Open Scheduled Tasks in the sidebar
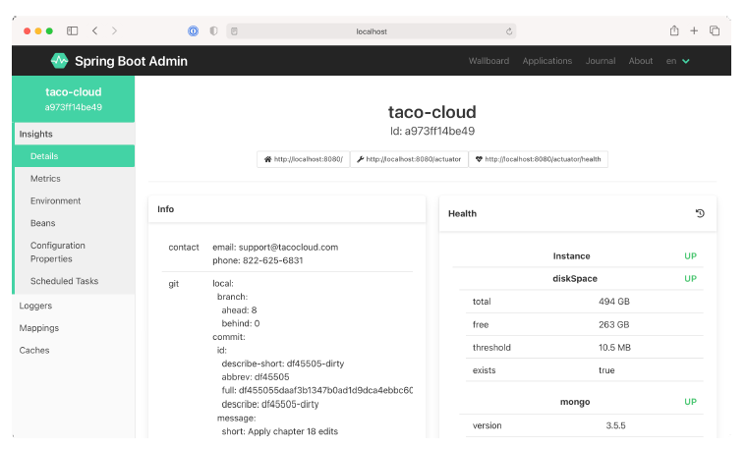This screenshot has height=449, width=747. 64,281
